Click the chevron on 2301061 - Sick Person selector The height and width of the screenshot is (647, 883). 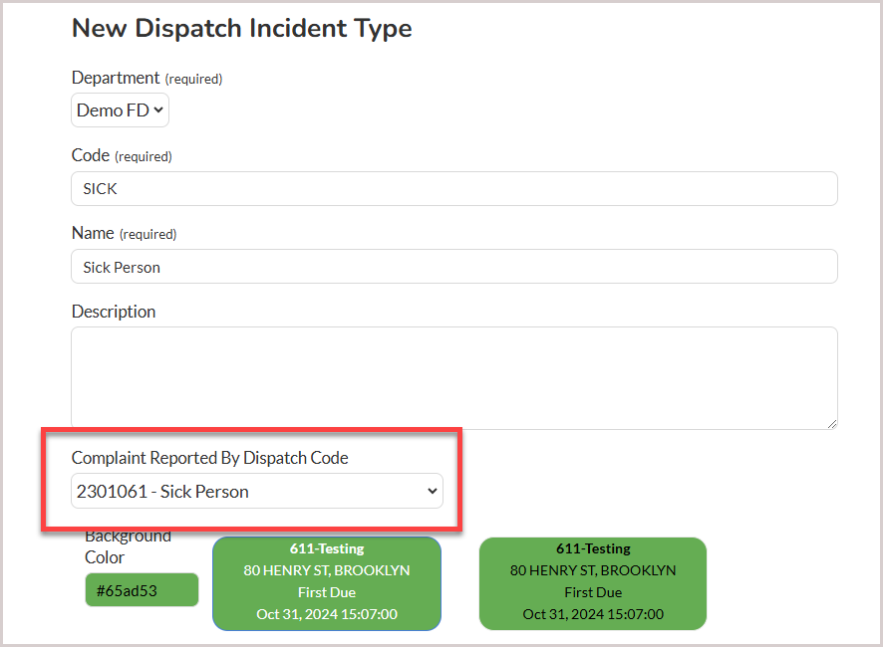pos(432,491)
